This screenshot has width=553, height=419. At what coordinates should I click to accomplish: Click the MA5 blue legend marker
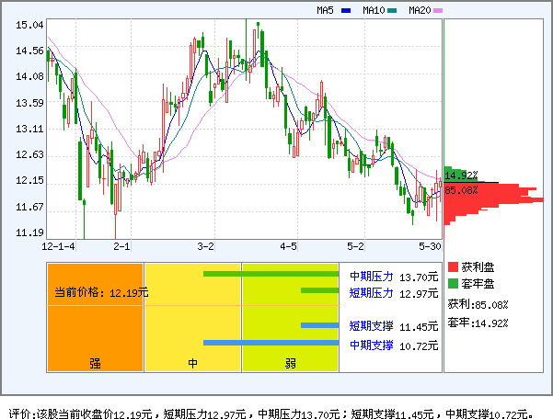tap(347, 11)
